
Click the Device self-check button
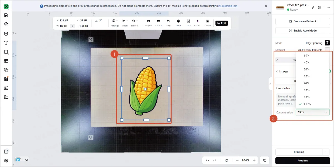coord(303,21)
